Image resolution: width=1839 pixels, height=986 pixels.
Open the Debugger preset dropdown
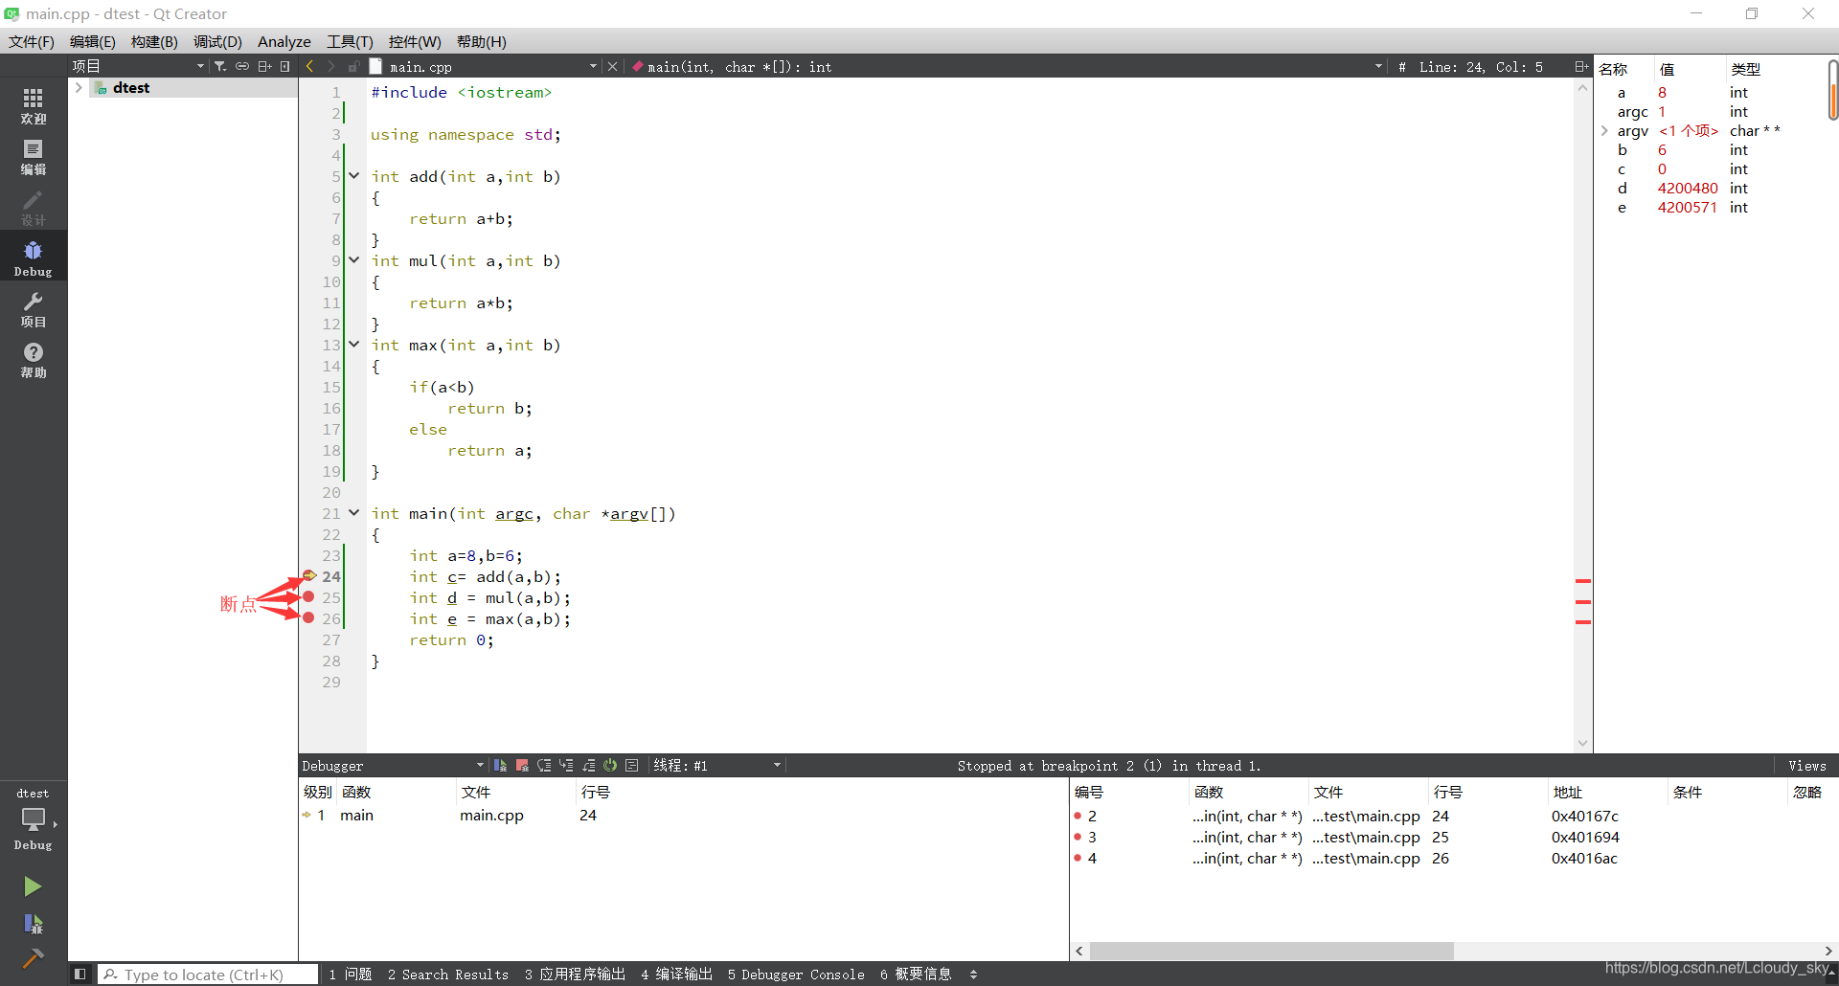click(x=393, y=765)
